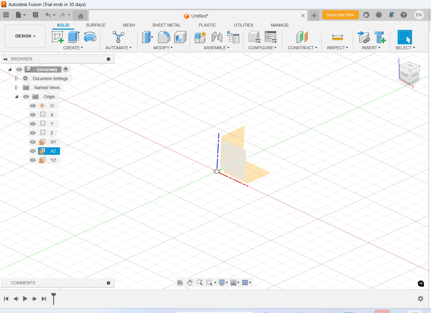Switch to the UTILITIES tab
Image resolution: width=431 pixels, height=313 pixels.
(x=244, y=25)
